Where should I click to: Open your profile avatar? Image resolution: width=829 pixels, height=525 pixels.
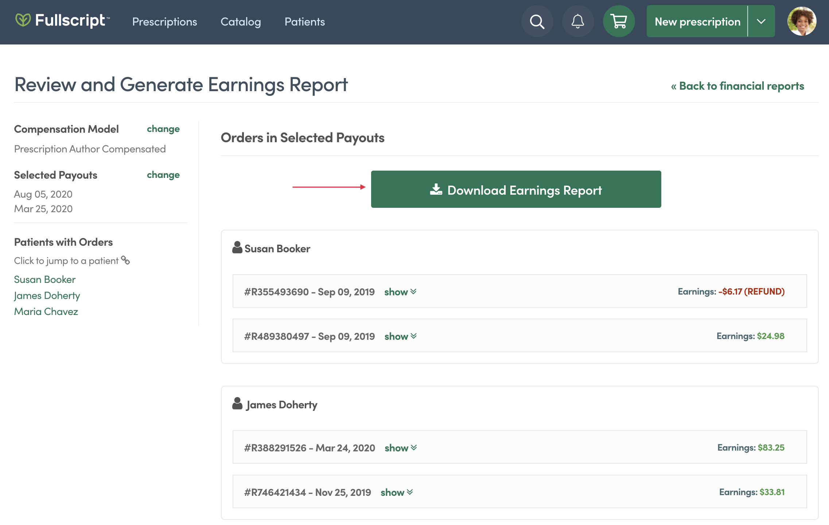click(x=802, y=21)
